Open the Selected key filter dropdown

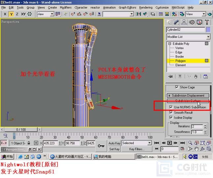point(137,143)
